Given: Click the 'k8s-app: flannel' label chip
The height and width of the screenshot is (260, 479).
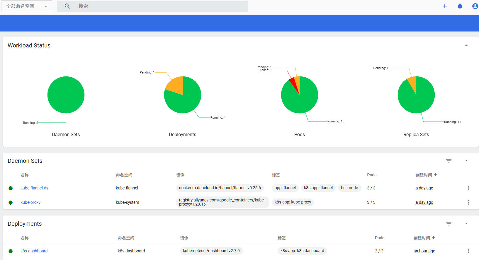Looking at the screenshot, I should pyautogui.click(x=318, y=188).
